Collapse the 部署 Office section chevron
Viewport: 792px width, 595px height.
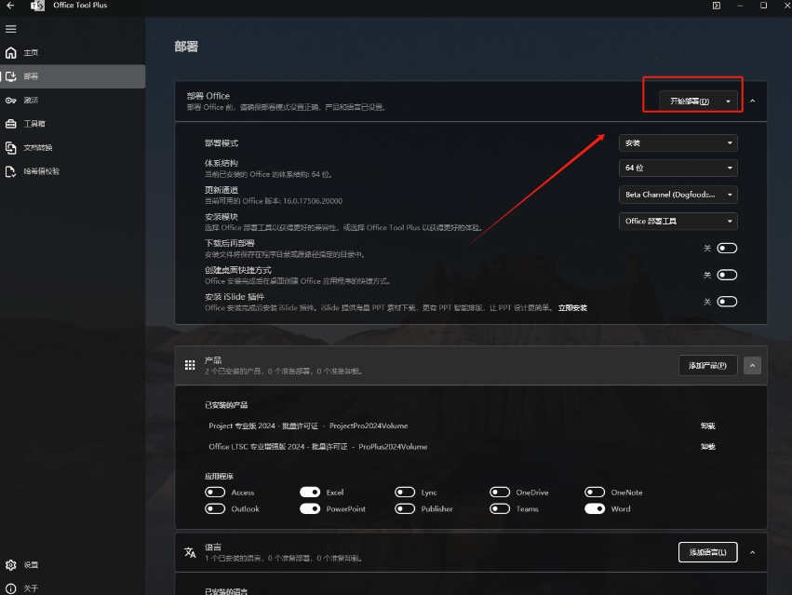[753, 101]
